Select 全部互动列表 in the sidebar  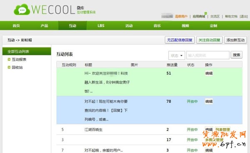tap(27, 52)
